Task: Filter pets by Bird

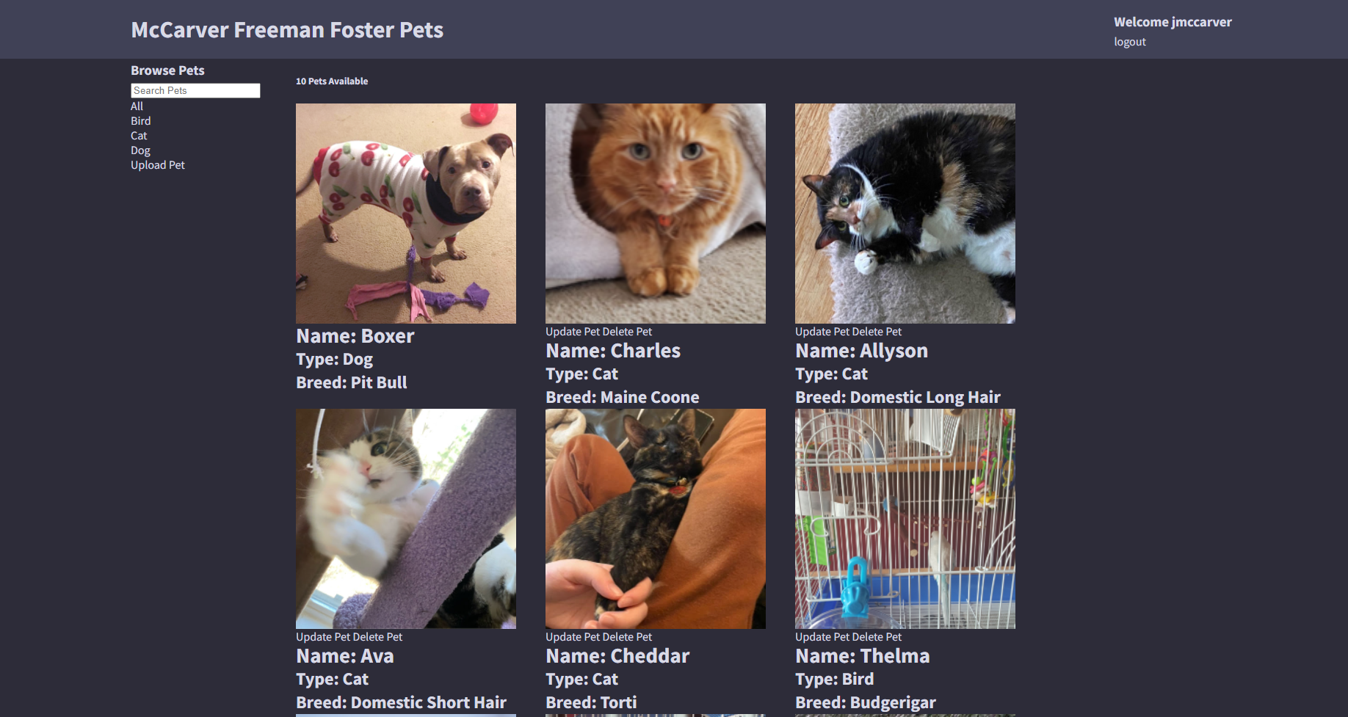Action: (x=140, y=121)
